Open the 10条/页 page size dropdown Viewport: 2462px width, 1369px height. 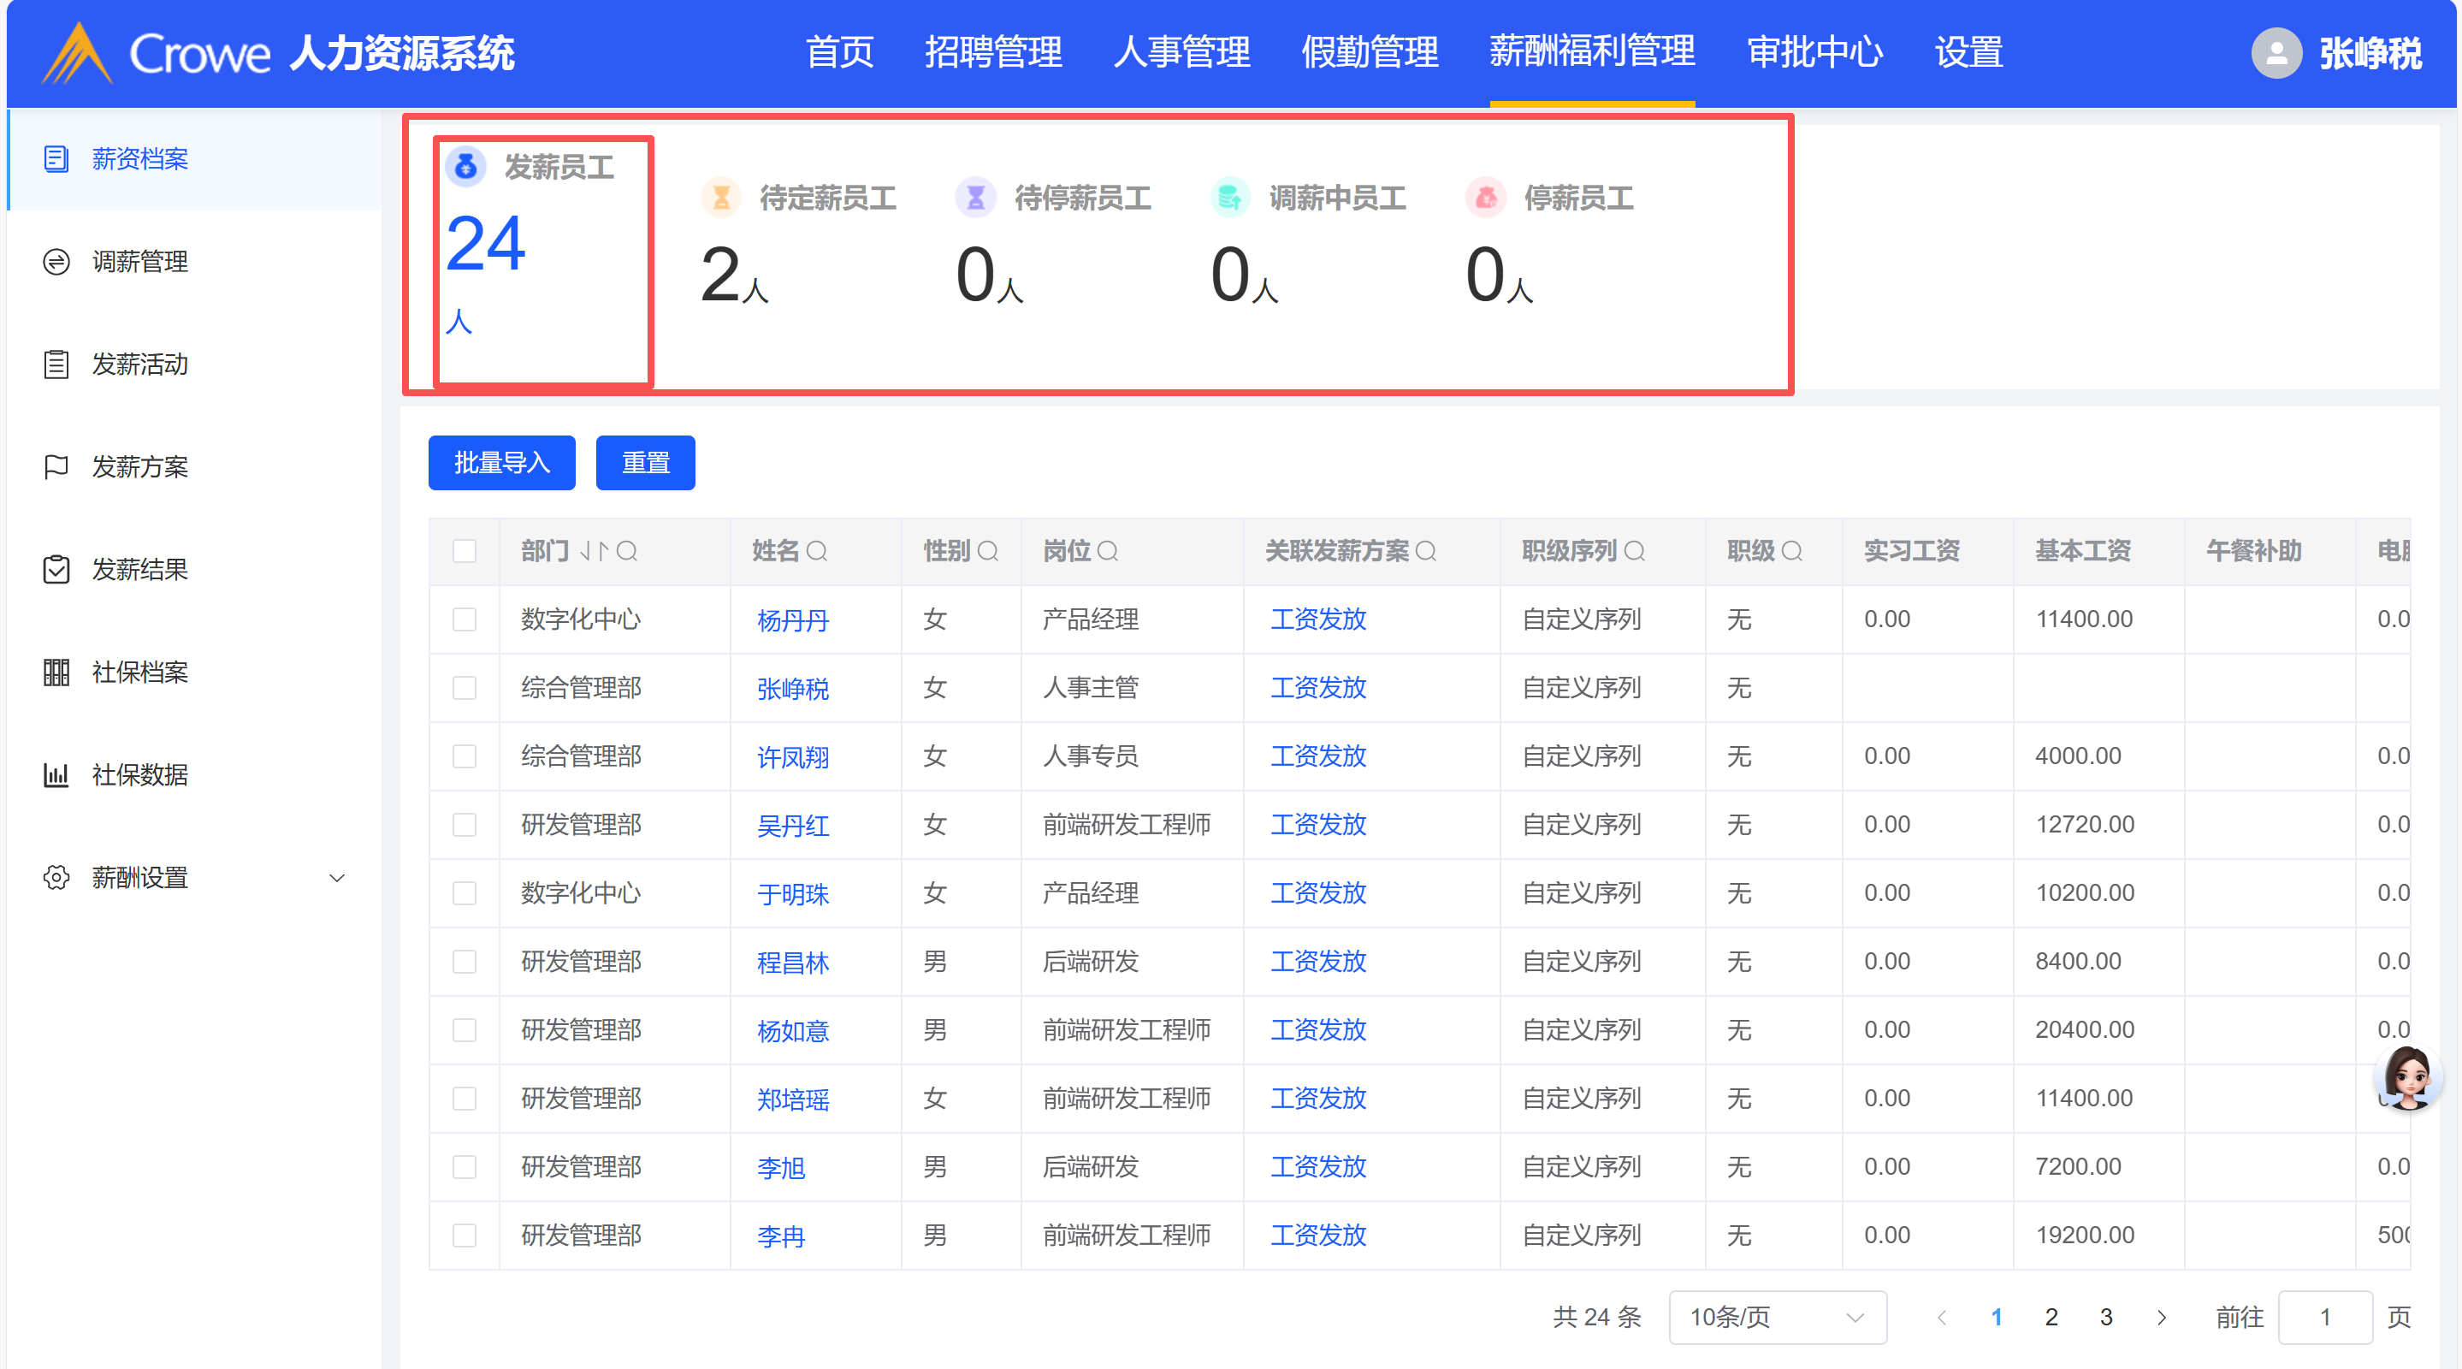point(1777,1318)
